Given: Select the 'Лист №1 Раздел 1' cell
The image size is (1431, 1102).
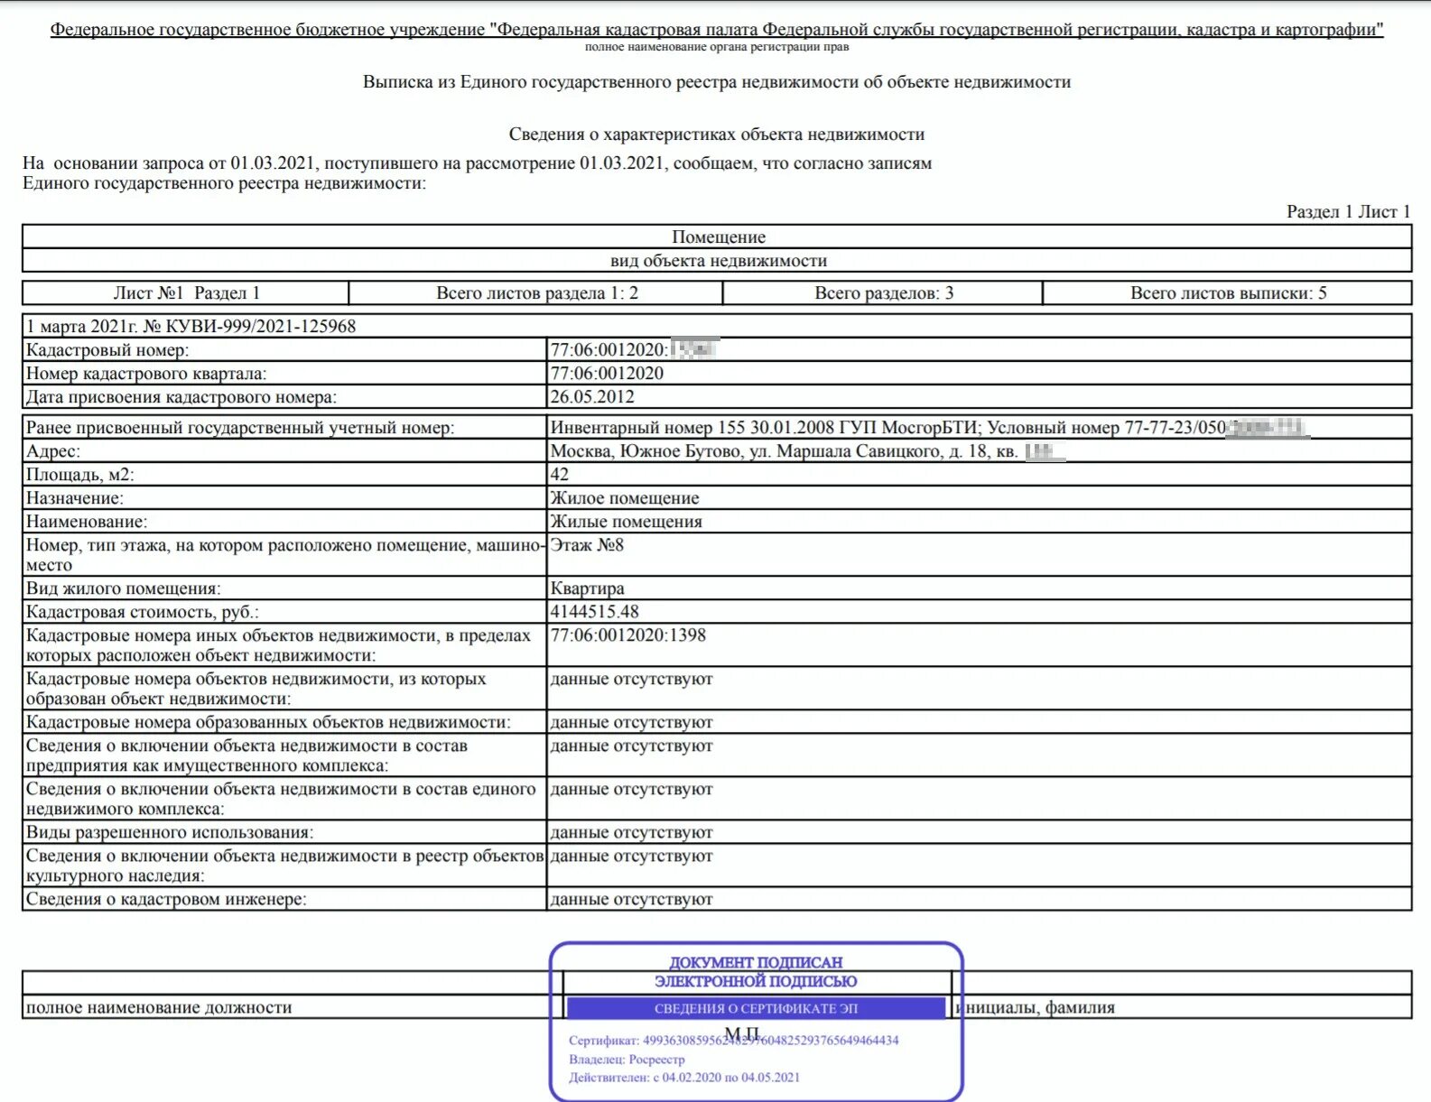Looking at the screenshot, I should point(186,293).
